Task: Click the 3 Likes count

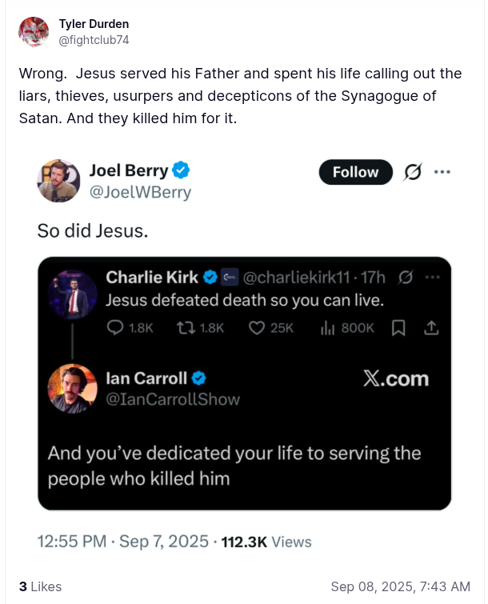Action: point(40,586)
